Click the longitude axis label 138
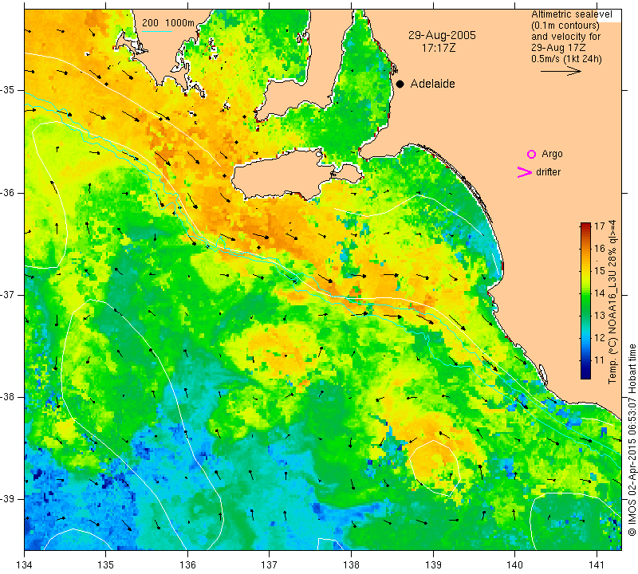The width and height of the screenshot is (638, 574). [x=351, y=565]
